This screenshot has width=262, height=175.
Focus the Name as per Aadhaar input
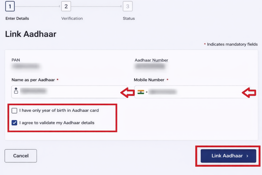72,92
